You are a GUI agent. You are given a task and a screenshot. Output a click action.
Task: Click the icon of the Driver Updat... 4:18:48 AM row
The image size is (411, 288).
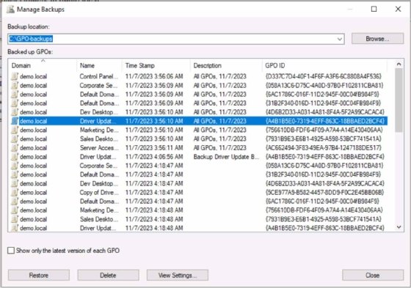tap(15, 228)
